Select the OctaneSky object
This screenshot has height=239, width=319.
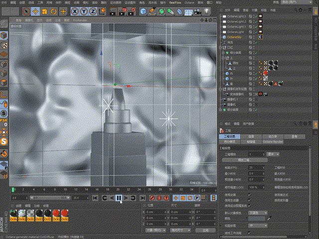tap(234, 37)
